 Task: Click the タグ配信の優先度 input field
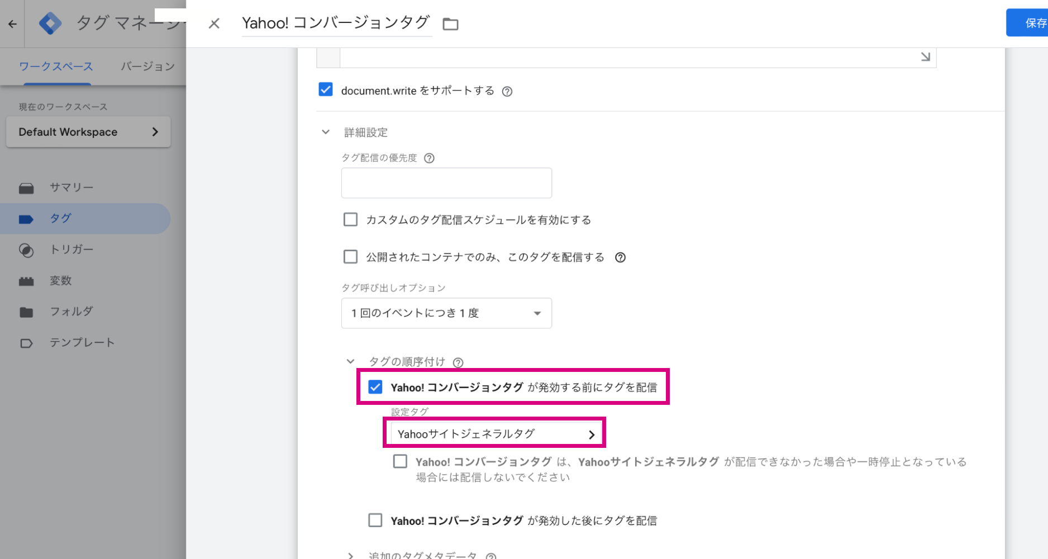(446, 183)
